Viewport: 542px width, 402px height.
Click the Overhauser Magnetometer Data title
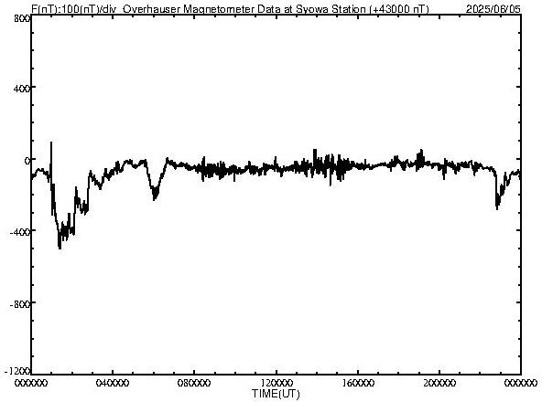click(x=276, y=8)
